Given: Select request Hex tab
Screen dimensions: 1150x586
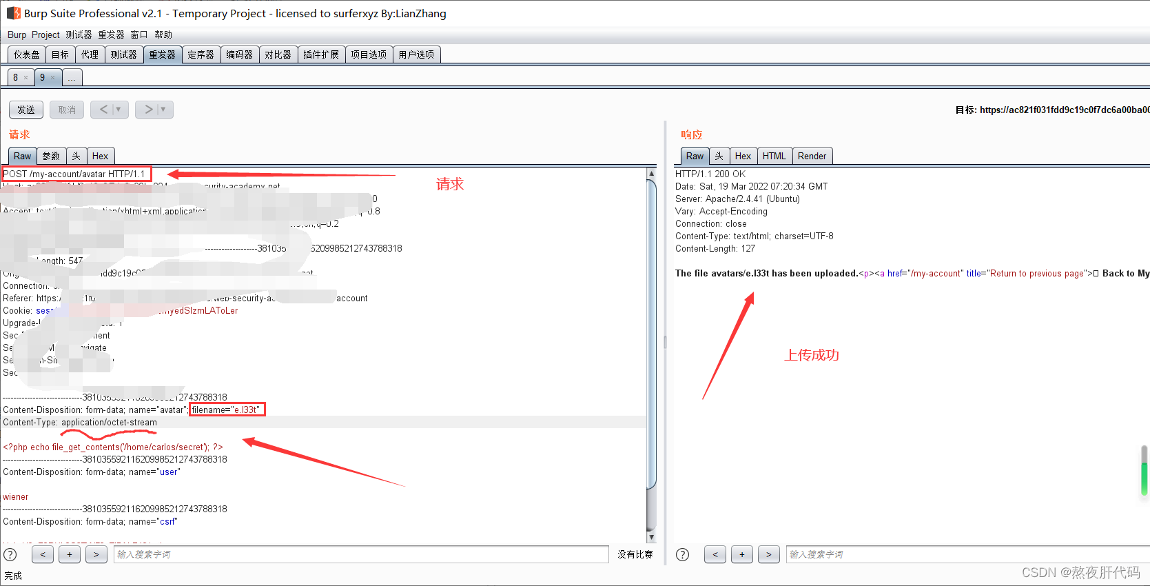Looking at the screenshot, I should click(x=101, y=156).
